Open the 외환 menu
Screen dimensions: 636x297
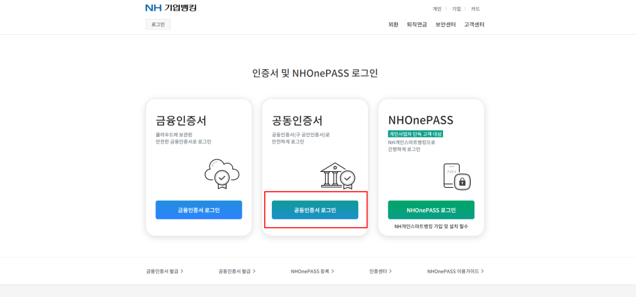pos(393,24)
